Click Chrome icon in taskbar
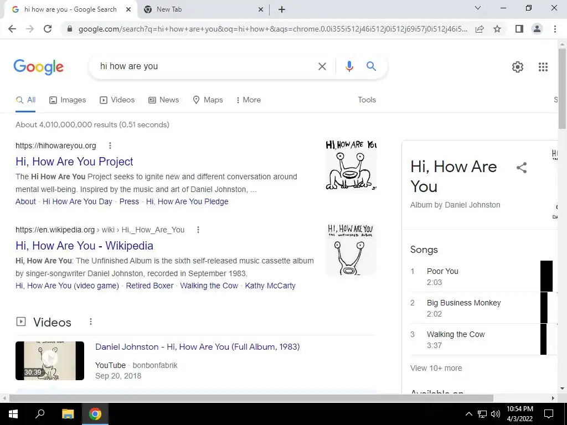 pyautogui.click(x=95, y=414)
